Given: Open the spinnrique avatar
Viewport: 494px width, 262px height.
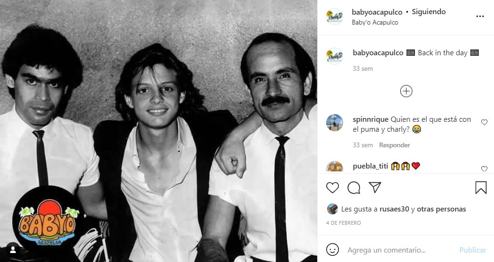Looking at the screenshot, I should pyautogui.click(x=334, y=122).
